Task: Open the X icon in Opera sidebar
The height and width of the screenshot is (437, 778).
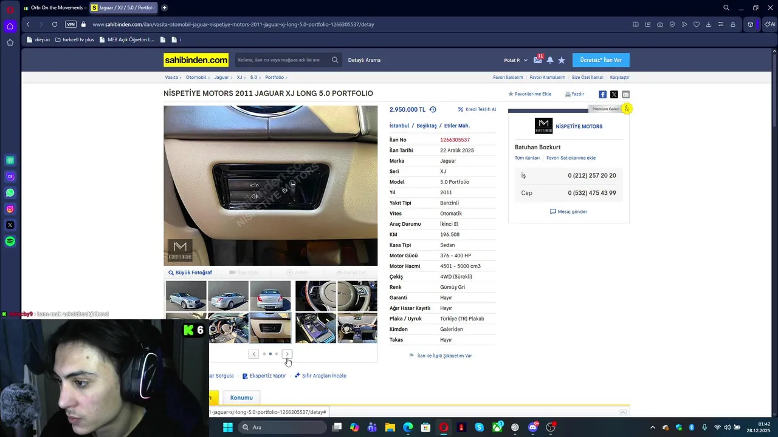Action: 10,225
